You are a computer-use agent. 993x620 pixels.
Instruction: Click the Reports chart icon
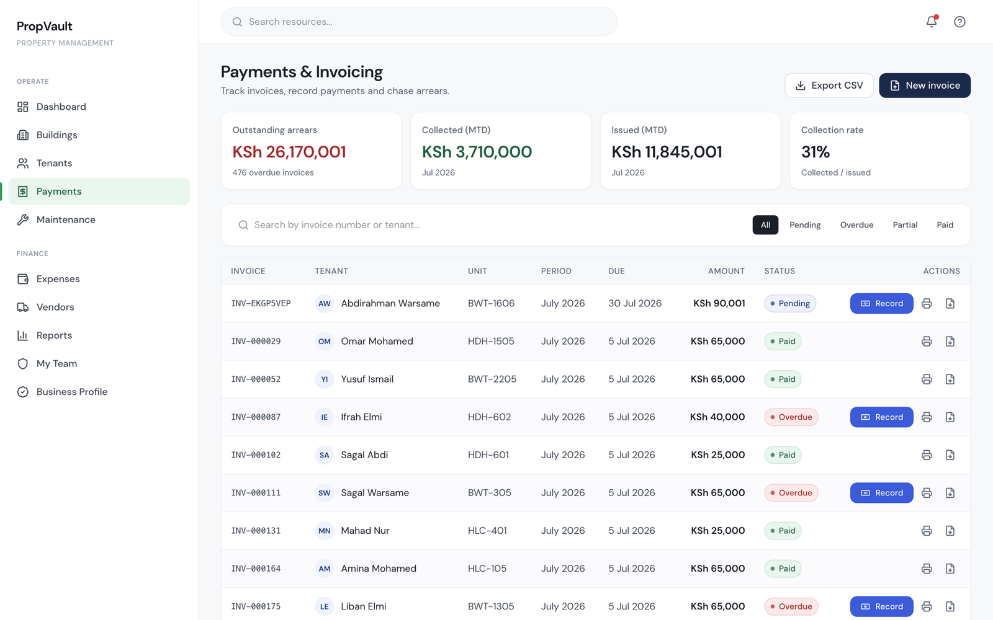[x=23, y=335]
